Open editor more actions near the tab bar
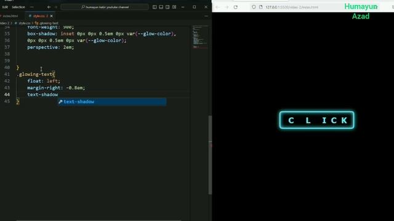The height and width of the screenshot is (221, 394). point(206,16)
